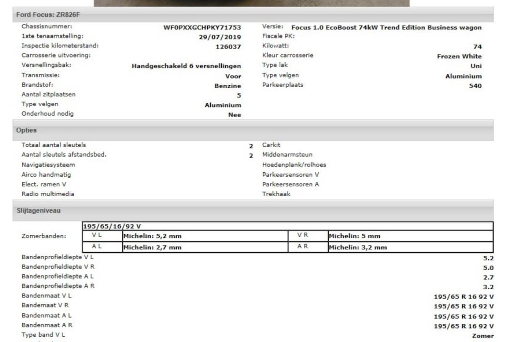Click the odometer value 126037

coord(228,47)
